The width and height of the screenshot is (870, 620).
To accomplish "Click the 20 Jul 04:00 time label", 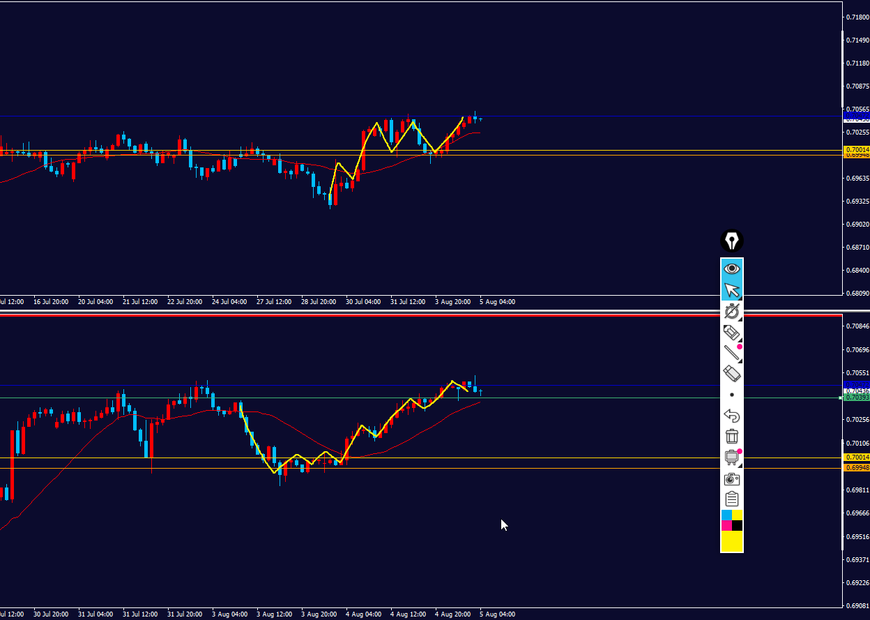I will [96, 302].
